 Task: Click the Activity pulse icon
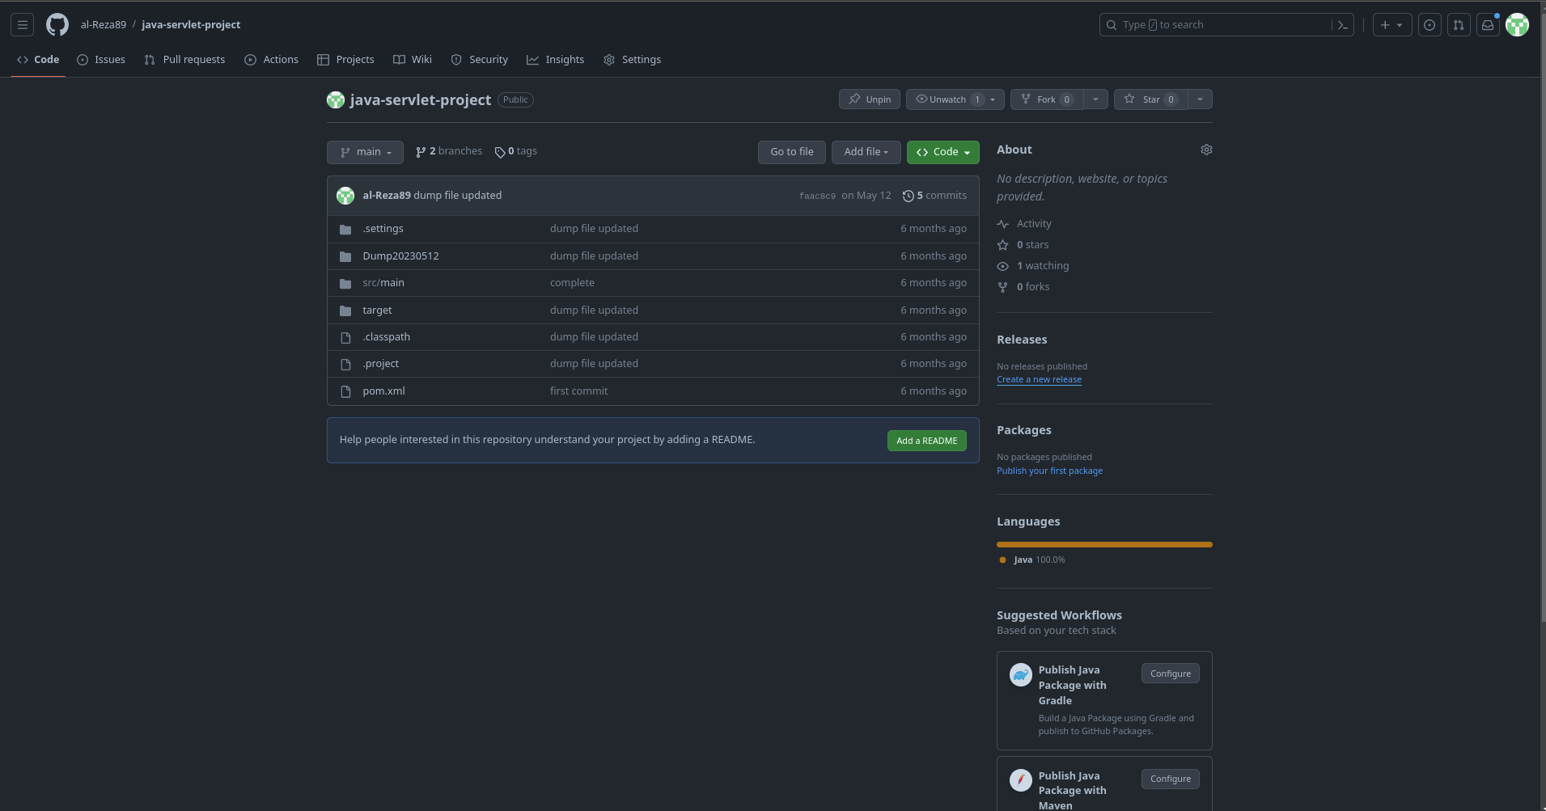(x=1003, y=224)
